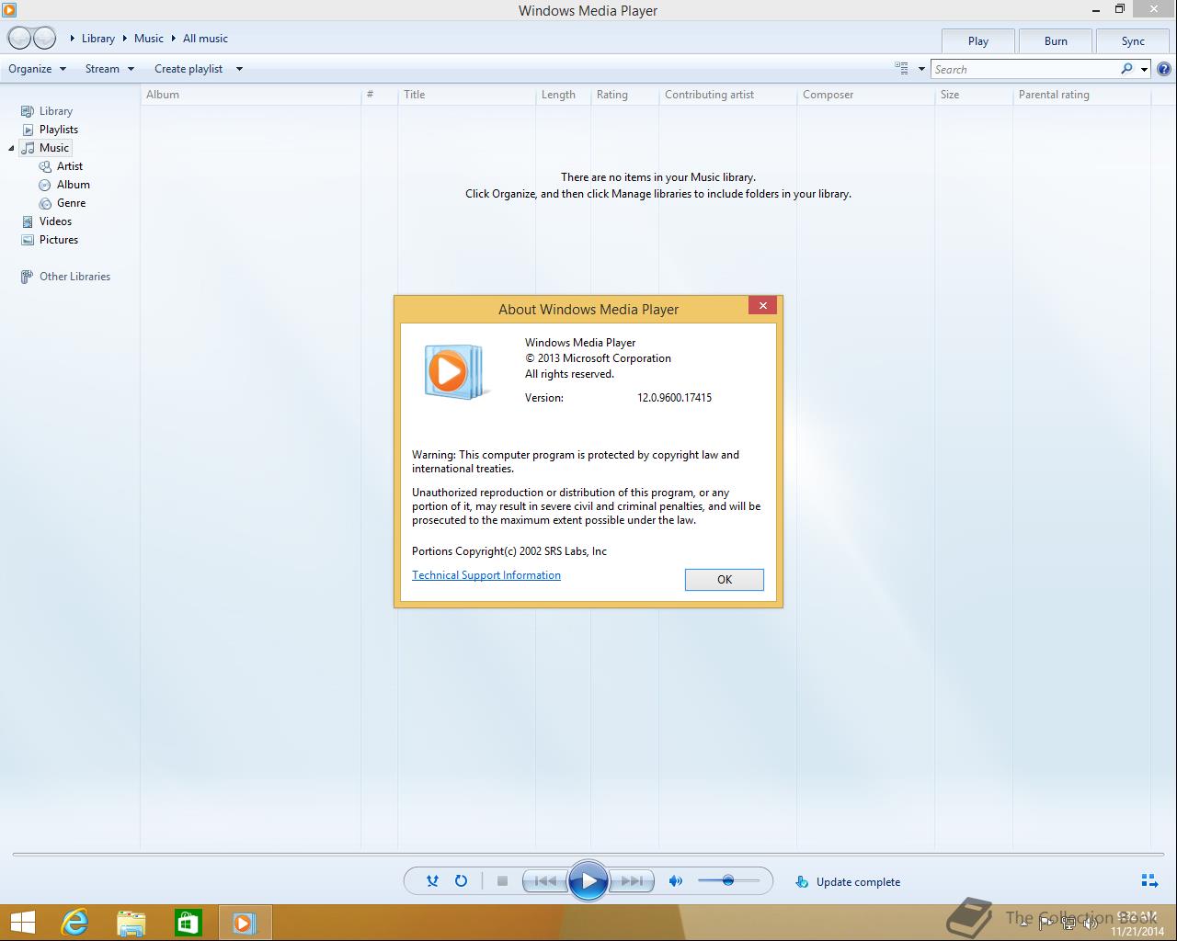Click the Forward navigation arrow button
The image size is (1177, 941).
coord(44,39)
